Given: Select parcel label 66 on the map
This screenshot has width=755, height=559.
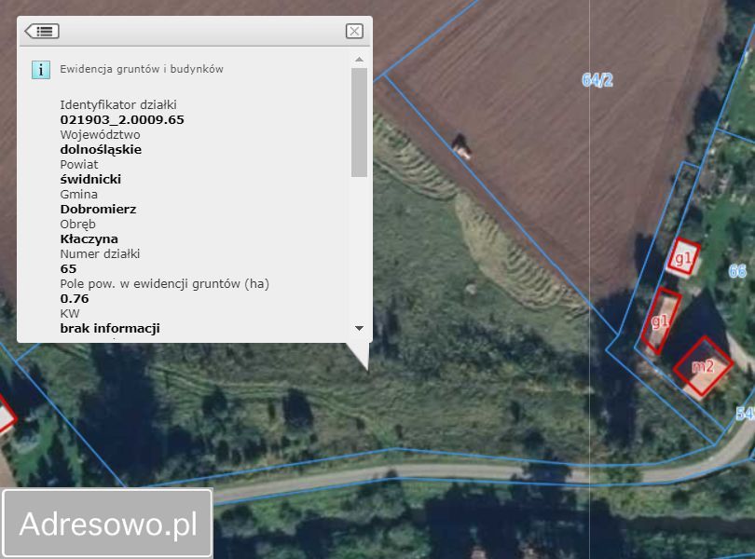Looking at the screenshot, I should [x=737, y=271].
